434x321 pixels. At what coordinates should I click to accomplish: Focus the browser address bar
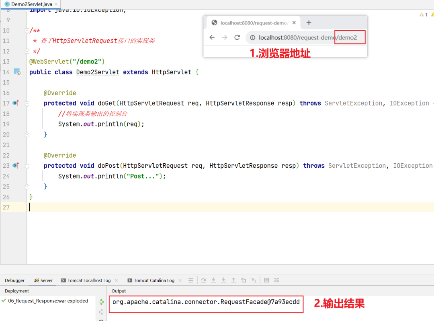pyautogui.click(x=306, y=38)
